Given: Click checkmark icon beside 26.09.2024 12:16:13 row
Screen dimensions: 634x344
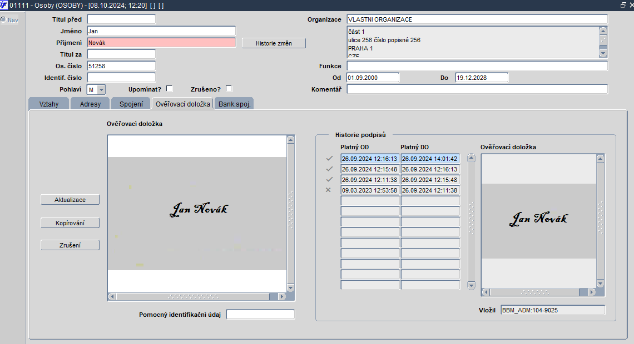Looking at the screenshot, I should pyautogui.click(x=329, y=159).
